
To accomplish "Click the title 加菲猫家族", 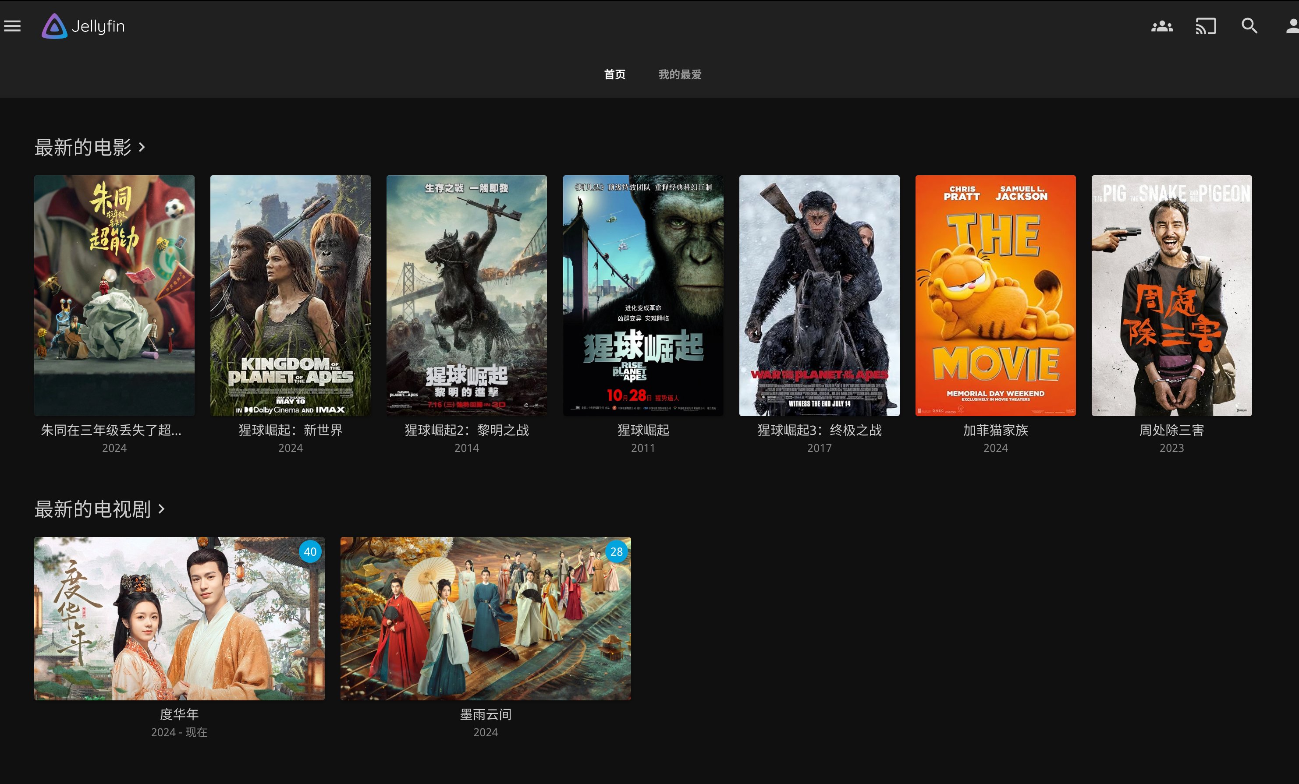I will coord(995,430).
